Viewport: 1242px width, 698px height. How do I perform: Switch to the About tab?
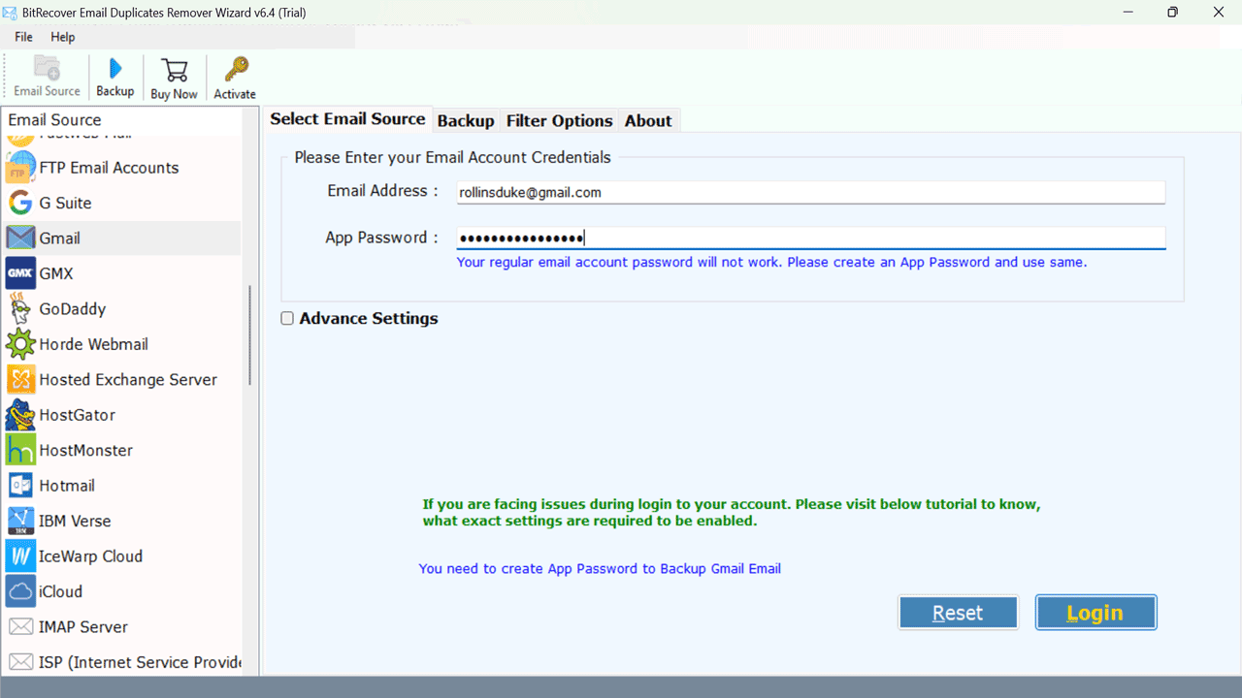648,121
